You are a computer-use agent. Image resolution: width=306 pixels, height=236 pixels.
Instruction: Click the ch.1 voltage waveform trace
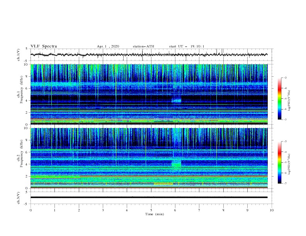tap(149, 55)
